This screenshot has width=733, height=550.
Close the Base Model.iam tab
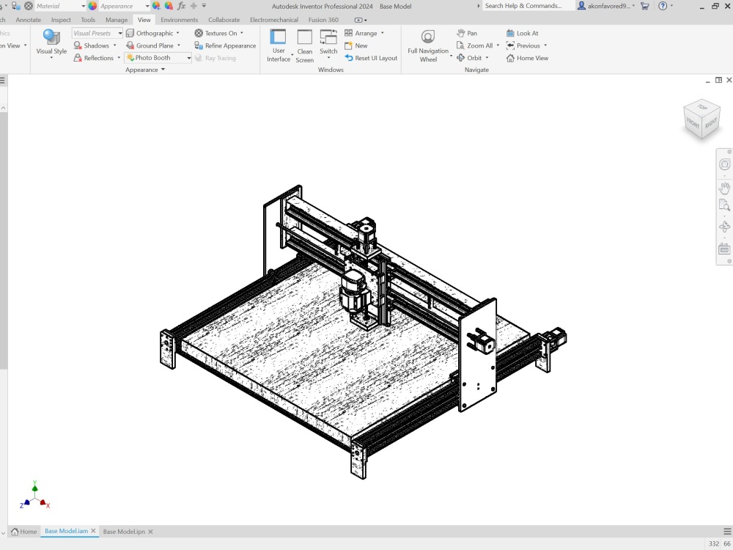[93, 531]
